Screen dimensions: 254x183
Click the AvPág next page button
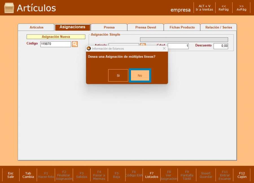241,8
